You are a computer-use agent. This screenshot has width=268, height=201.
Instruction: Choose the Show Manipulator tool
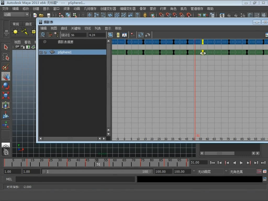(6, 125)
